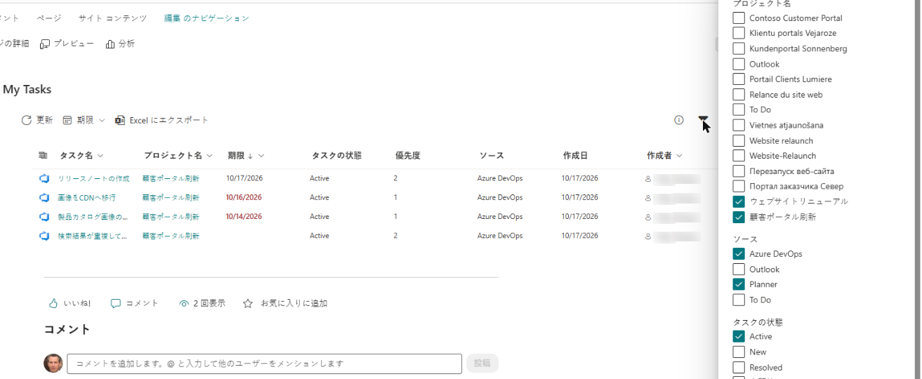Screen dimensions: 922x379
Task: Click person icon in リリースノートの作成 row
Action: click(x=648, y=178)
